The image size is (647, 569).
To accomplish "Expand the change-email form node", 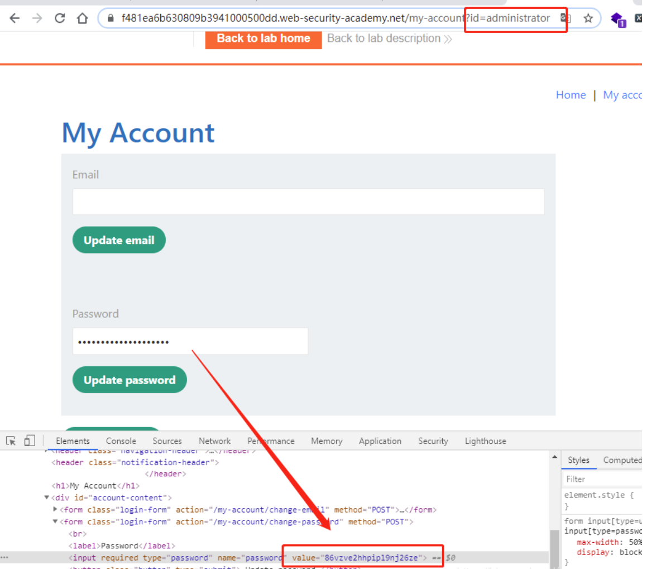I will (55, 509).
